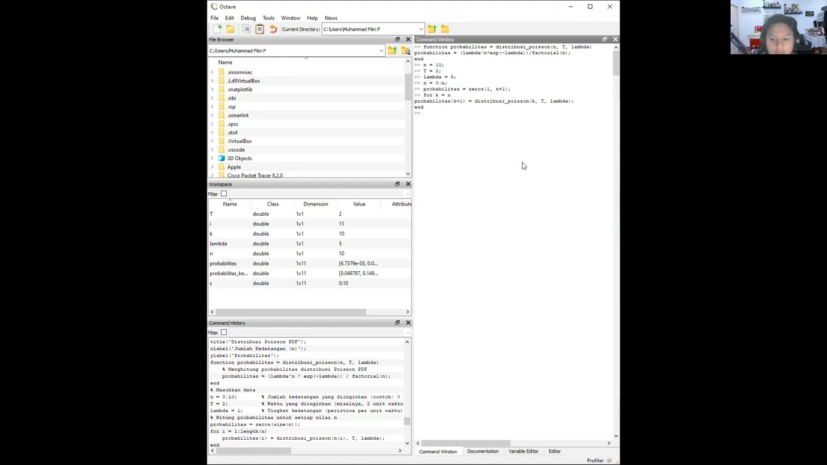Sort Workspace by Name column header

(x=230, y=204)
